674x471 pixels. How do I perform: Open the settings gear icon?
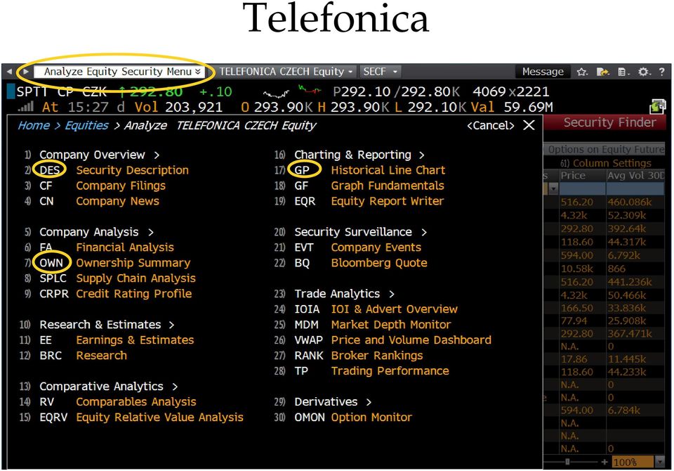(x=643, y=72)
